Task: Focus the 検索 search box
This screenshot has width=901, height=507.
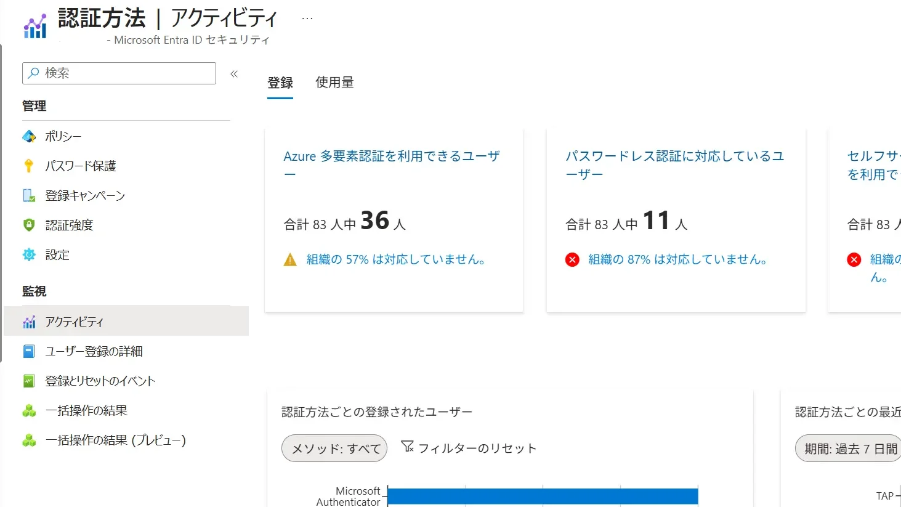Action: coord(119,73)
